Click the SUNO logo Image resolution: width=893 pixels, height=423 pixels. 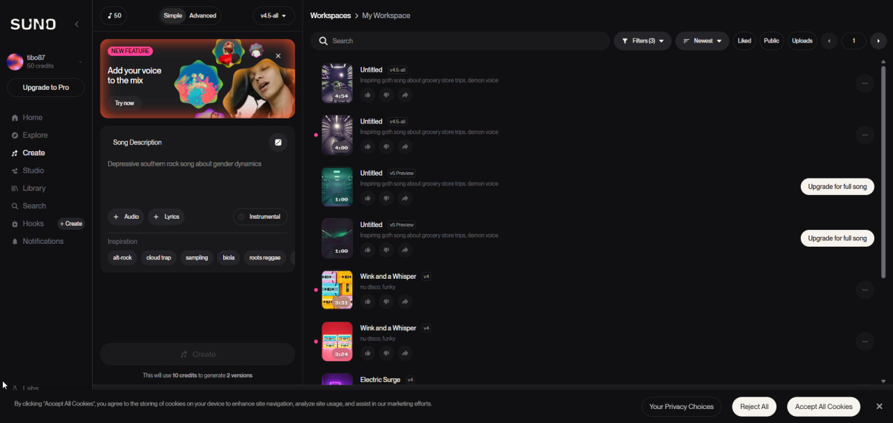[x=33, y=24]
